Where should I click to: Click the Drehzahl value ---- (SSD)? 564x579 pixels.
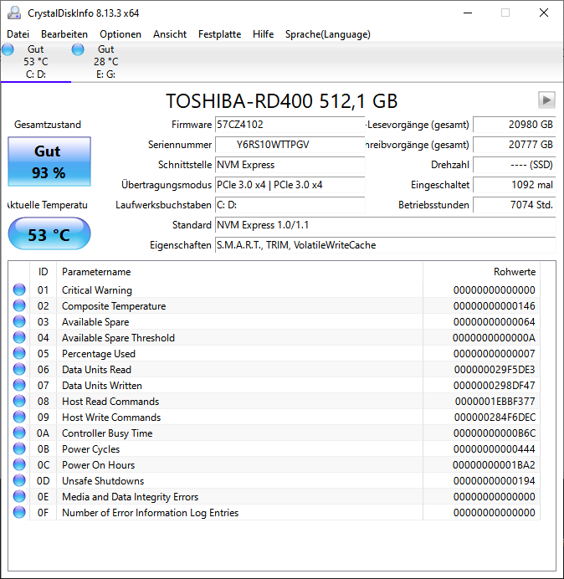[x=514, y=165]
